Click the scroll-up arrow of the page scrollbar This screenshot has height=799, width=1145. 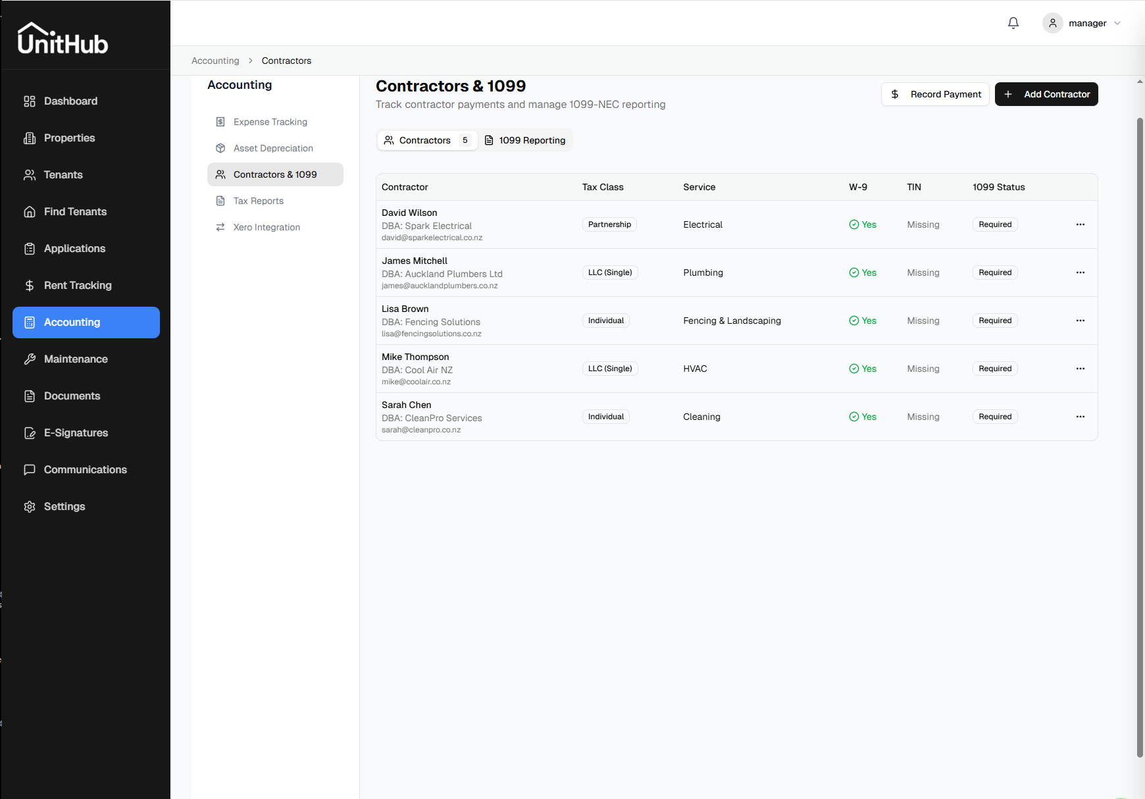tap(1140, 82)
